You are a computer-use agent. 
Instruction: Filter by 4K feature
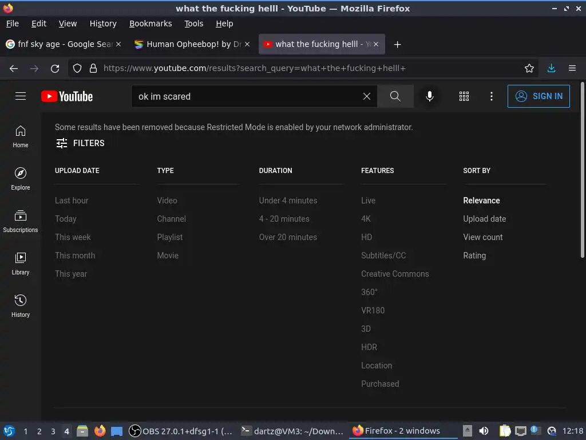tap(366, 219)
